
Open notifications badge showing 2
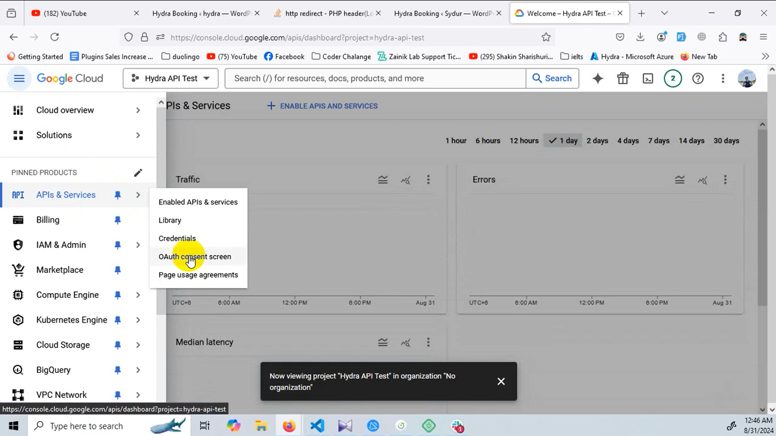(x=673, y=79)
